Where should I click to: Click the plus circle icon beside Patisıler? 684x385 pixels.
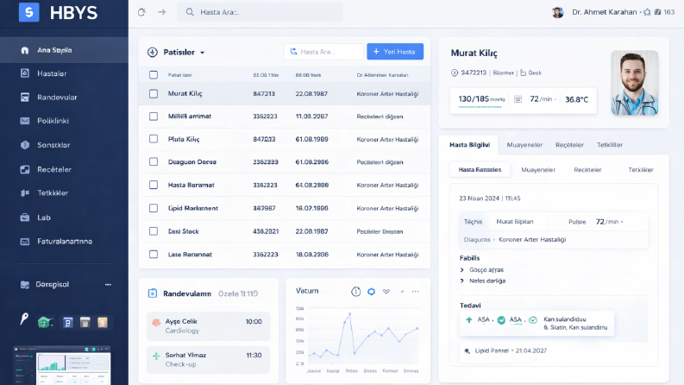[x=153, y=53]
